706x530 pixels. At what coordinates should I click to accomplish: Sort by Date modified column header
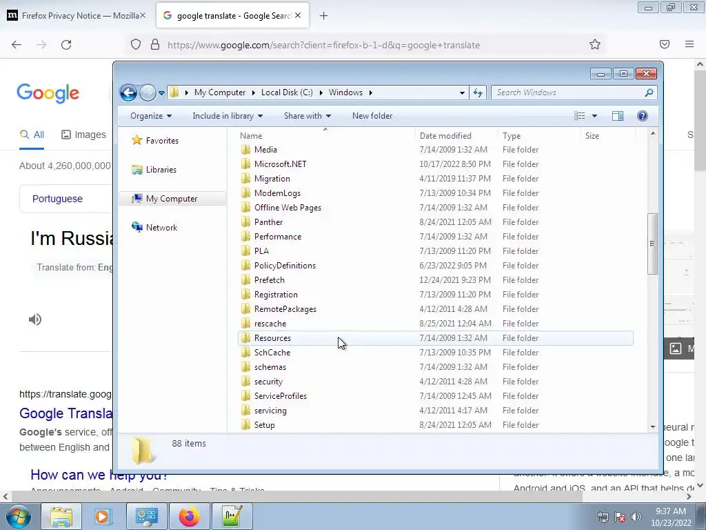tap(456, 136)
